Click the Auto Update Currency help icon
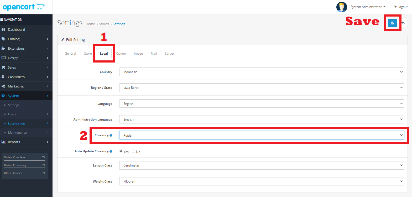The image size is (412, 197). (x=111, y=151)
